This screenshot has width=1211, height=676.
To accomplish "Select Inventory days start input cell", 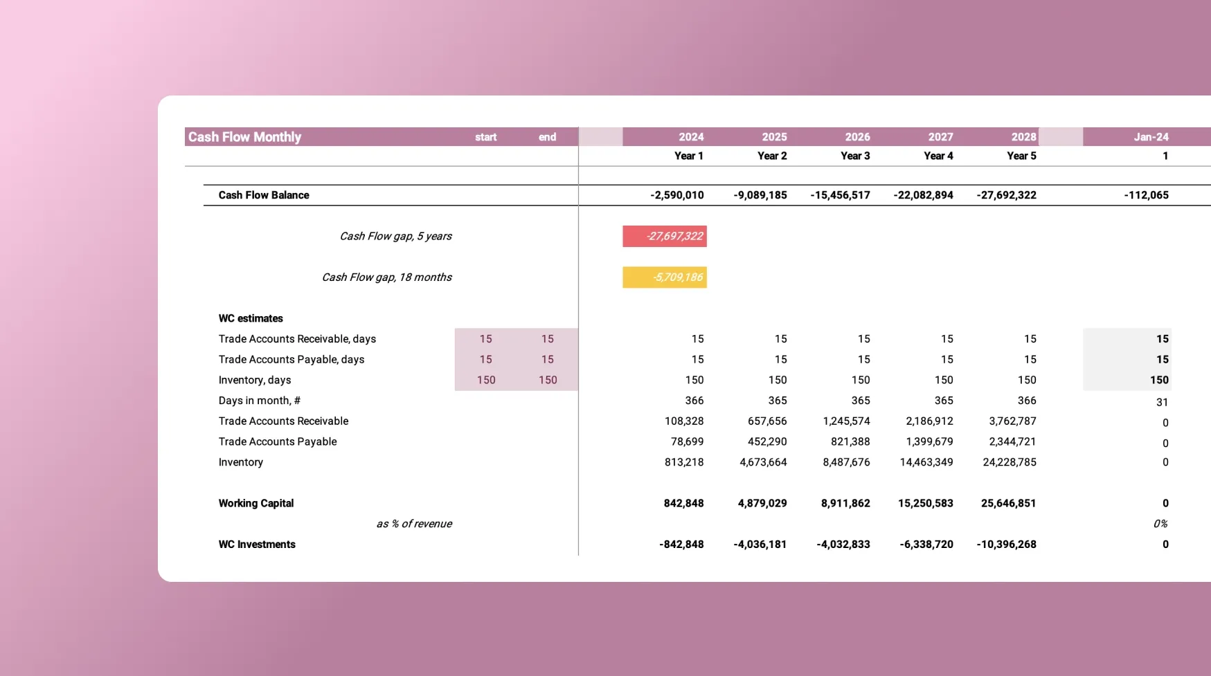I will tap(485, 380).
